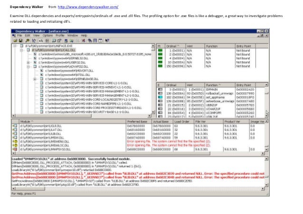Sort exports by the Hint column header
The height and width of the screenshot is (214, 303).
point(195,85)
